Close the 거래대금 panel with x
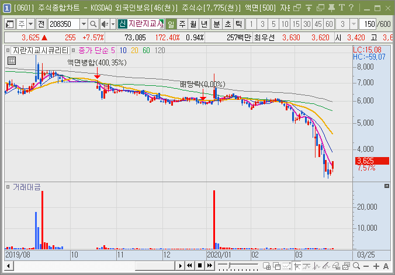Viewport: 395px width, 275px height. (387, 186)
